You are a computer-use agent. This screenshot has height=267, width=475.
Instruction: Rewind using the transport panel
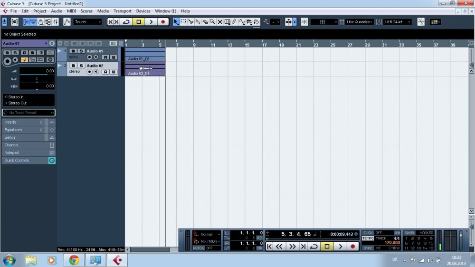click(279, 247)
